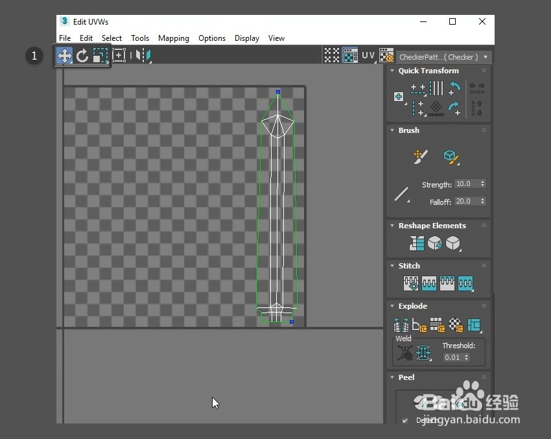Open the texture checker settings gear icon

pos(386,56)
